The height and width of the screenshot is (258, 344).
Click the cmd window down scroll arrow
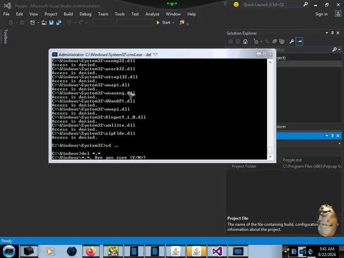coord(270,157)
